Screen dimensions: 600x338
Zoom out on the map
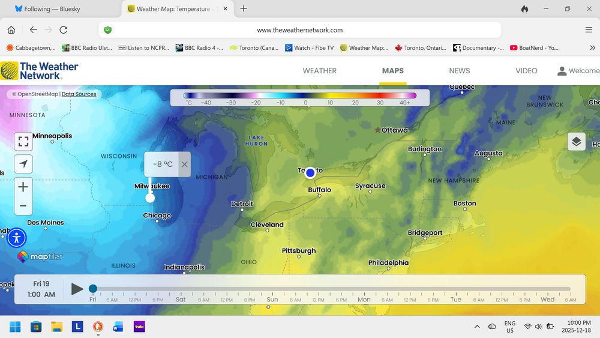(23, 205)
